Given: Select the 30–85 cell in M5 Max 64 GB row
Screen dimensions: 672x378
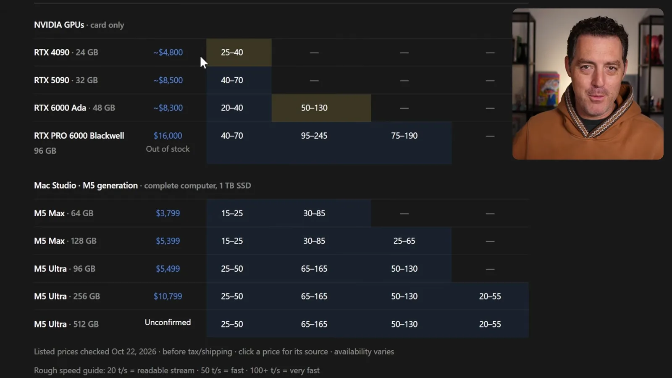Looking at the screenshot, I should [321, 213].
